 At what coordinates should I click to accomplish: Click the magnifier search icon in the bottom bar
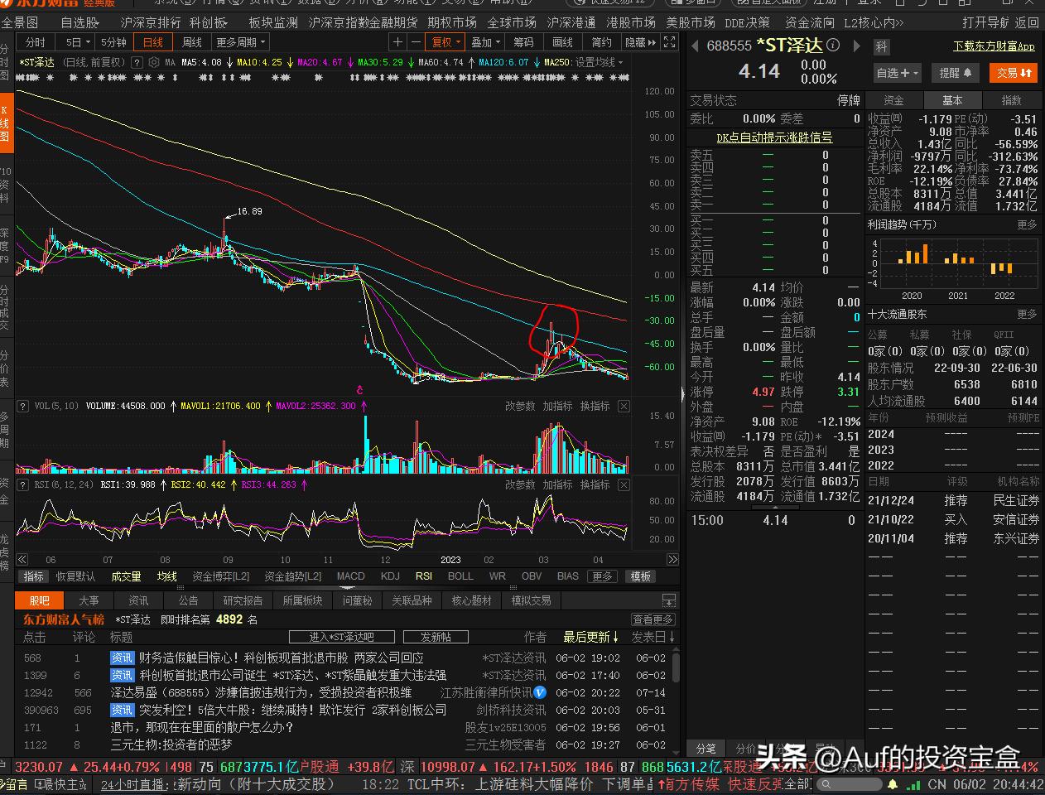828,783
